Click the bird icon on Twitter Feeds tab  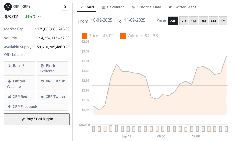point(170,7)
